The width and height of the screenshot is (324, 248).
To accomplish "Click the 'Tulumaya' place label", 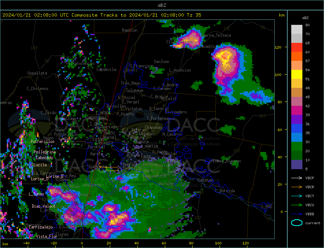I will pos(135,90).
